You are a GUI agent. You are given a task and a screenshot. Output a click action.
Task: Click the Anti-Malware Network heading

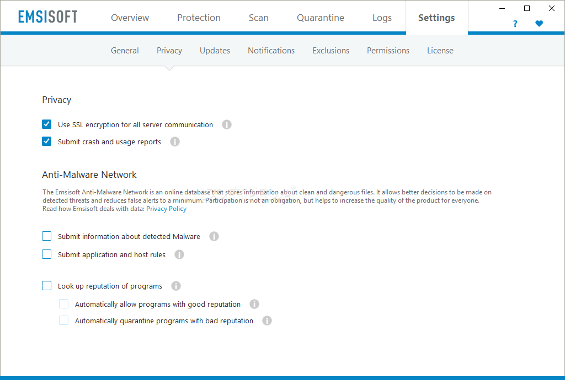pyautogui.click(x=89, y=175)
